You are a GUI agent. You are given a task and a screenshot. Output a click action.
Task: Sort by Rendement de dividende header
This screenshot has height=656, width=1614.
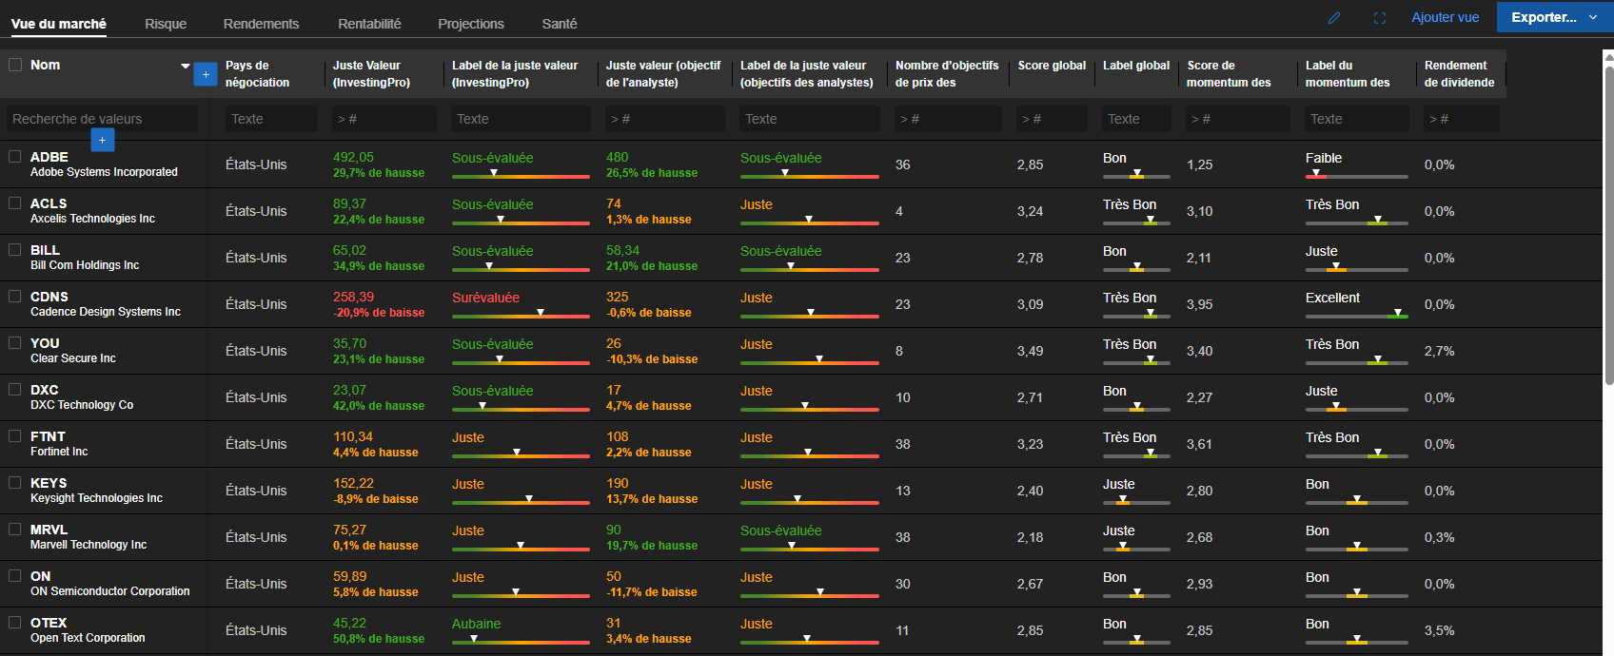(1459, 74)
